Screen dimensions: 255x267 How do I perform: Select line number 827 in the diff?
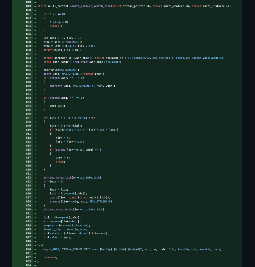point(28,38)
